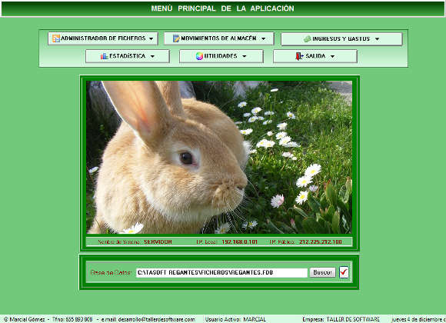Click the Utilidades color wheel icon
The width and height of the screenshot is (446, 323).
[199, 56]
